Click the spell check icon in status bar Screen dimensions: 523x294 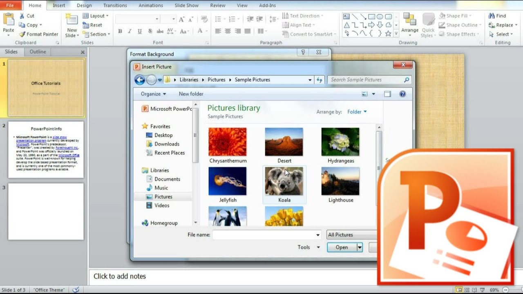(76, 290)
